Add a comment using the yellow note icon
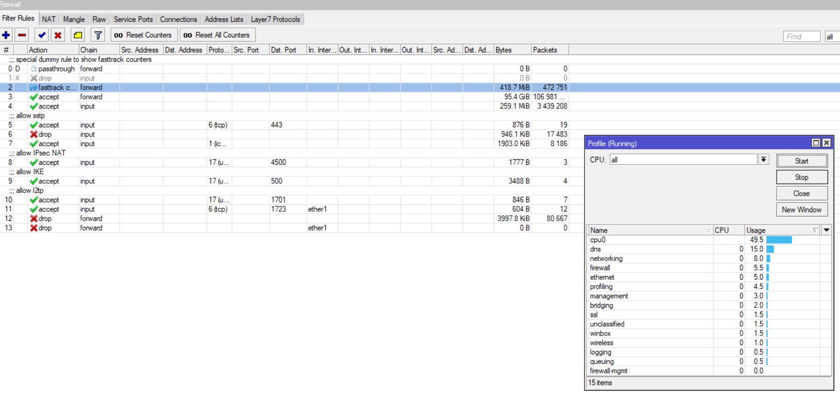The width and height of the screenshot is (840, 398). pos(78,35)
